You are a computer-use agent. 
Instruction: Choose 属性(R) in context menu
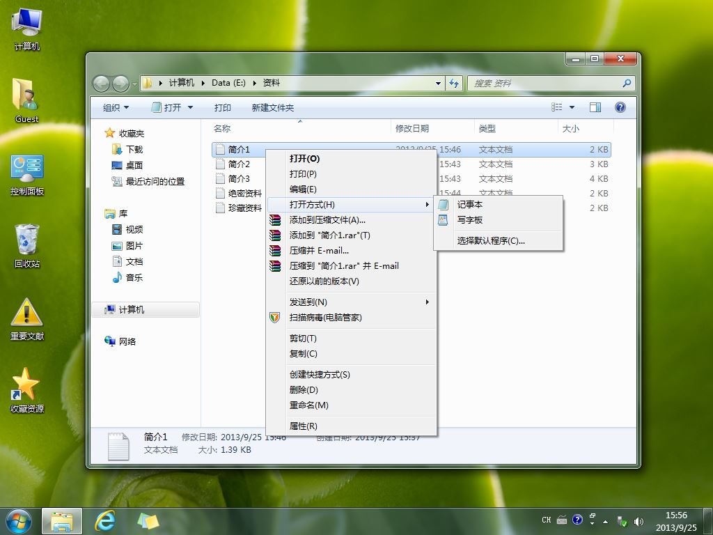pyautogui.click(x=351, y=426)
